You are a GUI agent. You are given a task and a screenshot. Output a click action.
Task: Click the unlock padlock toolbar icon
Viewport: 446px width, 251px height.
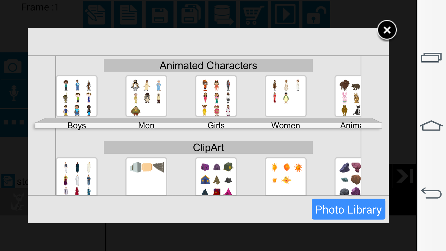coord(316,15)
